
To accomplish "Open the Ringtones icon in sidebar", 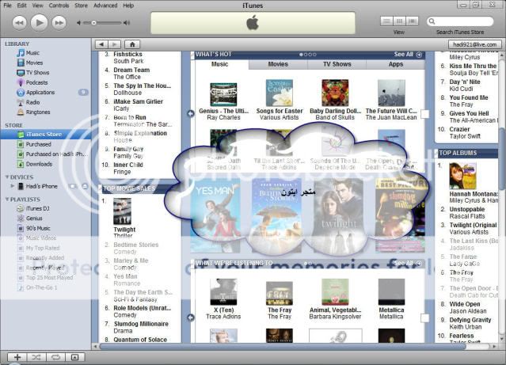I will [x=21, y=112].
